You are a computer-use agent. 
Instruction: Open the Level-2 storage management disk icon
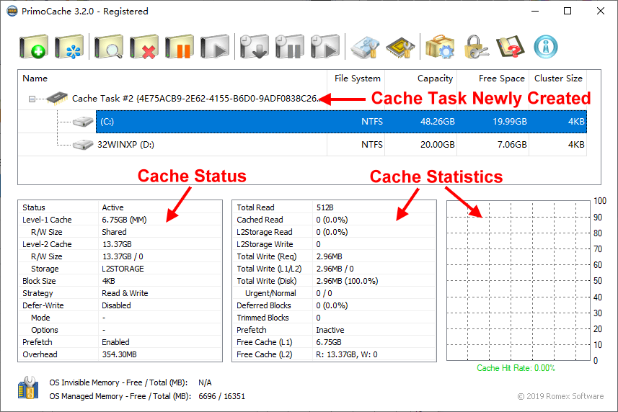coord(365,48)
